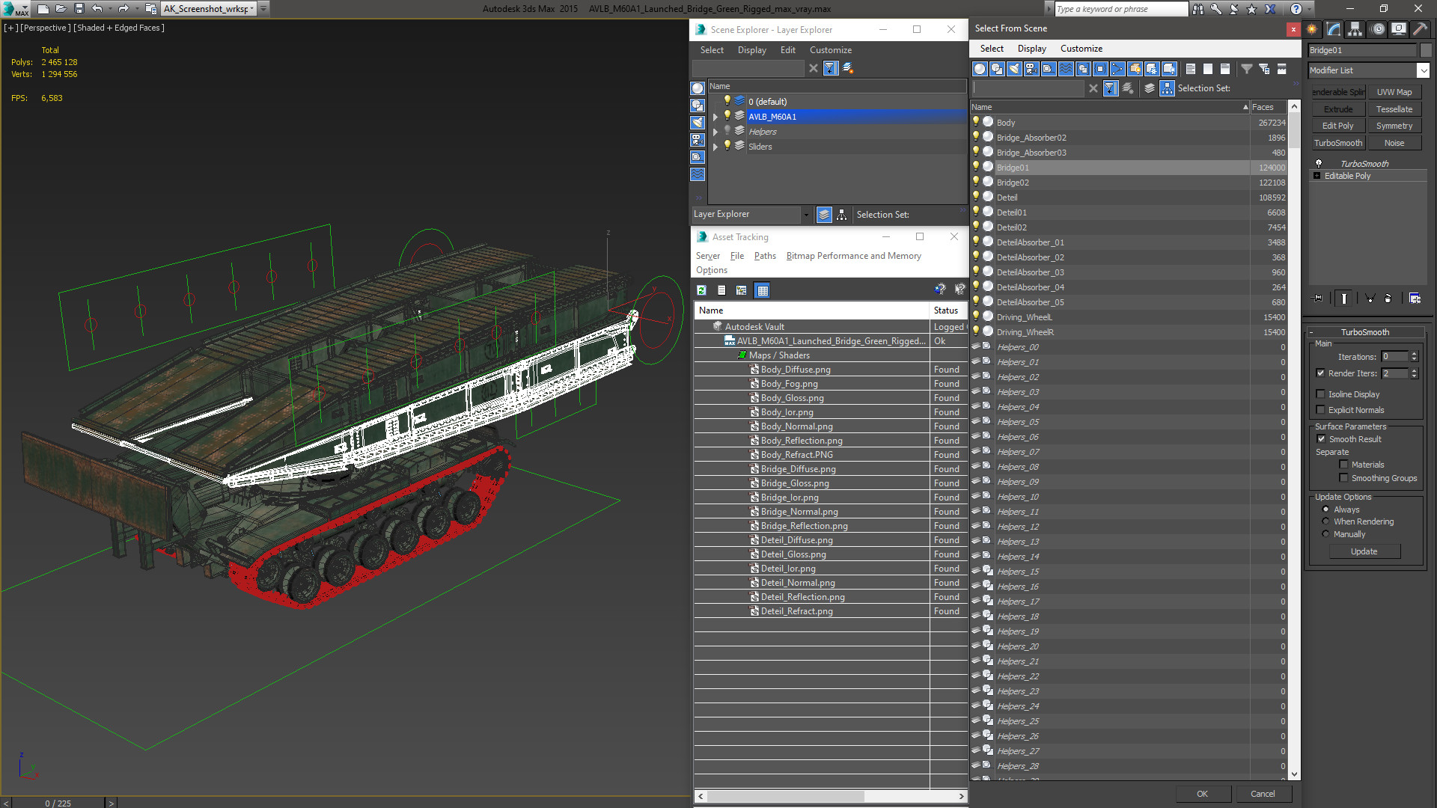Open the Modifier List dropdown
The height and width of the screenshot is (808, 1437).
pyautogui.click(x=1423, y=70)
